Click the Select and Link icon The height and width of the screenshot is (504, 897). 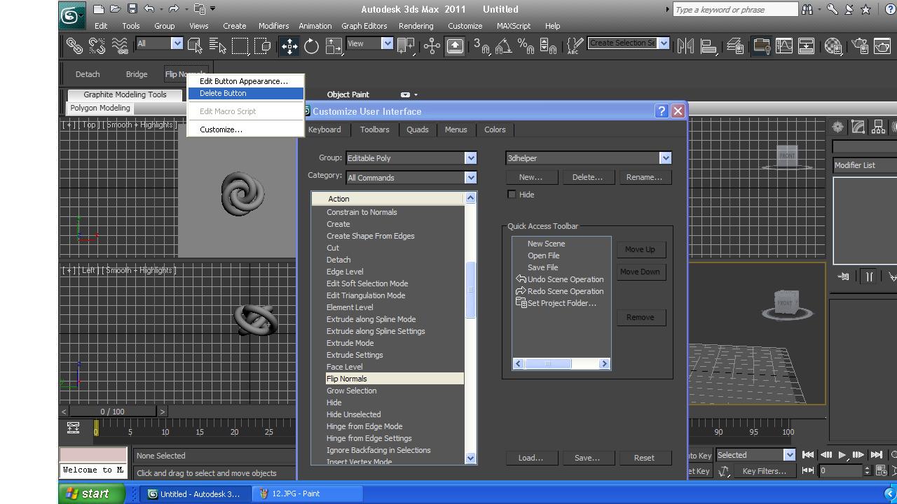click(74, 46)
